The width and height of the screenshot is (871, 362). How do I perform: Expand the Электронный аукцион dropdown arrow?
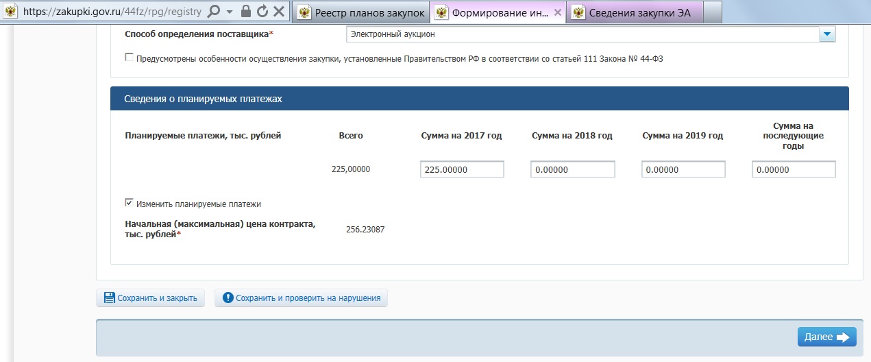pyautogui.click(x=827, y=34)
